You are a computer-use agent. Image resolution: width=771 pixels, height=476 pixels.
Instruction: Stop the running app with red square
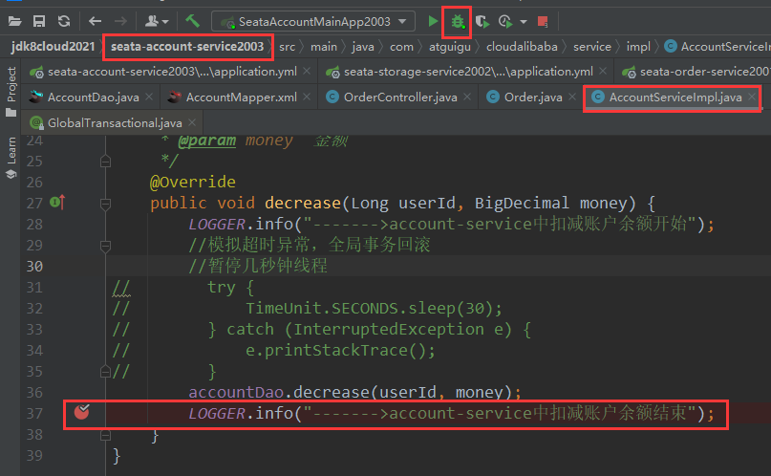coord(543,22)
